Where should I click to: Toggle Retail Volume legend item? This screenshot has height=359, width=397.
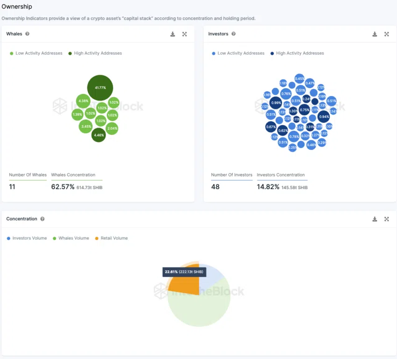pyautogui.click(x=112, y=238)
